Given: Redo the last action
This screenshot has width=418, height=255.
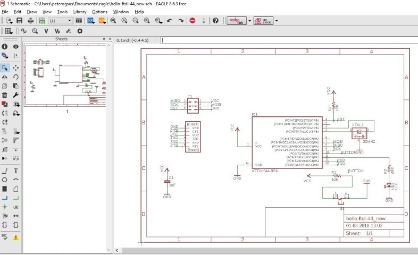Looking at the screenshot, I should [181, 21].
